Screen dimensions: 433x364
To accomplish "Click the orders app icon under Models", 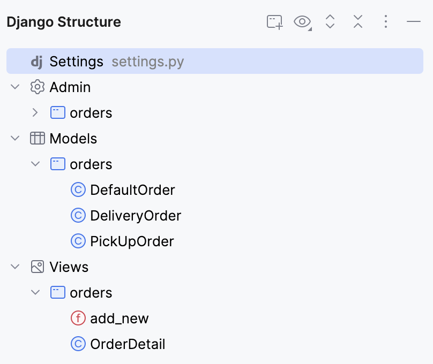I will click(57, 164).
